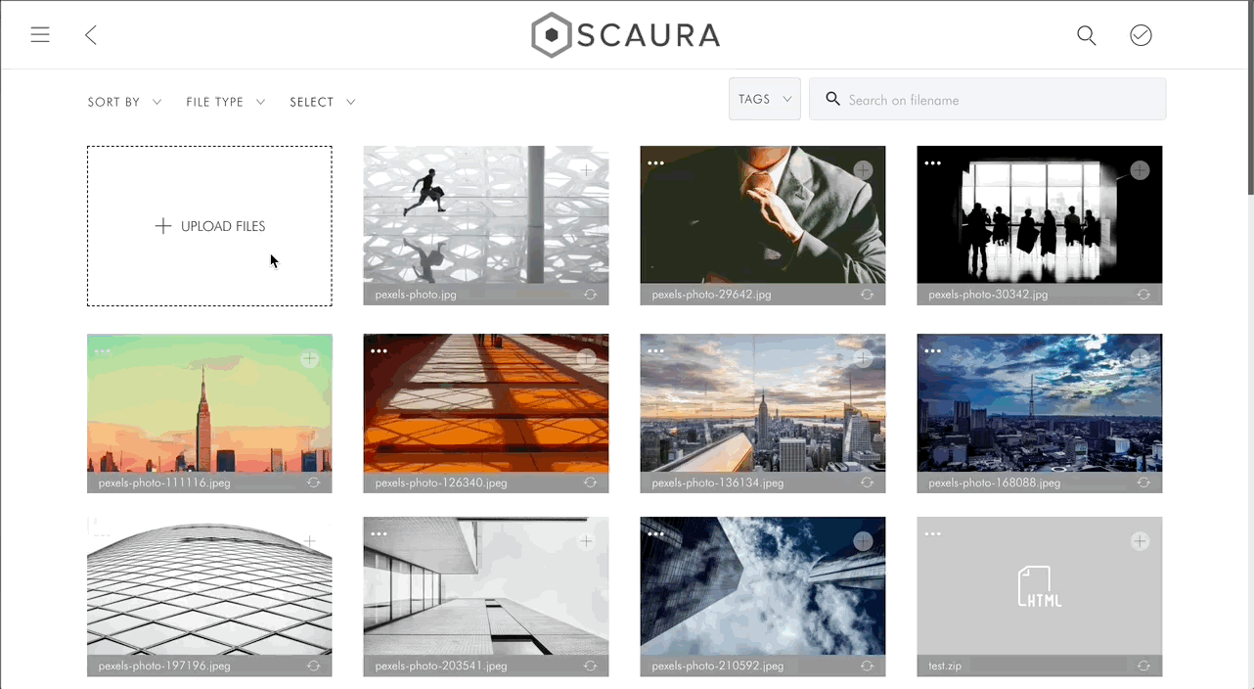
Task: Open the hamburger menu
Action: tap(40, 35)
